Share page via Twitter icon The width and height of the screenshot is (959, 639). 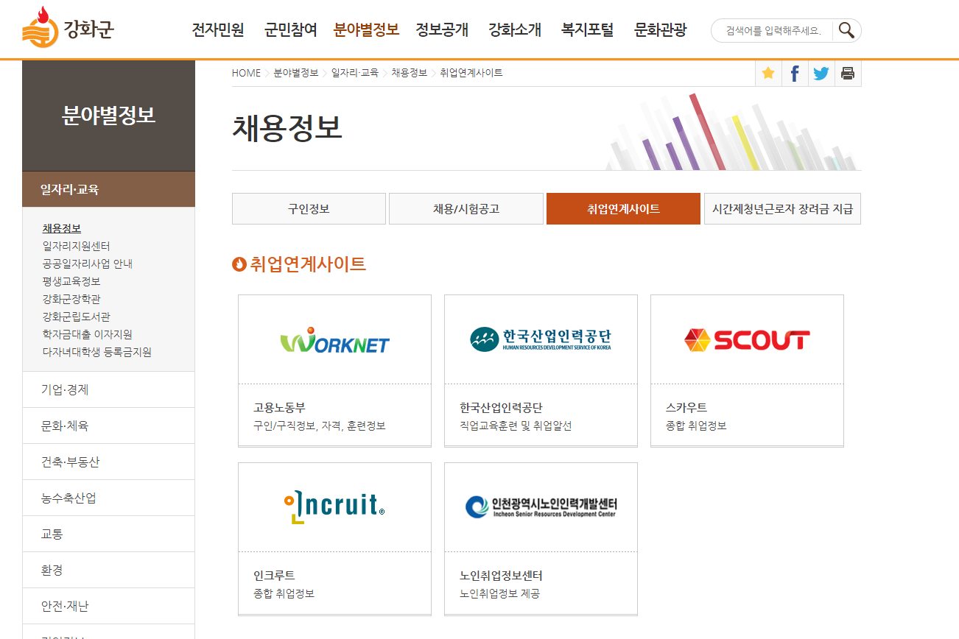click(x=821, y=73)
